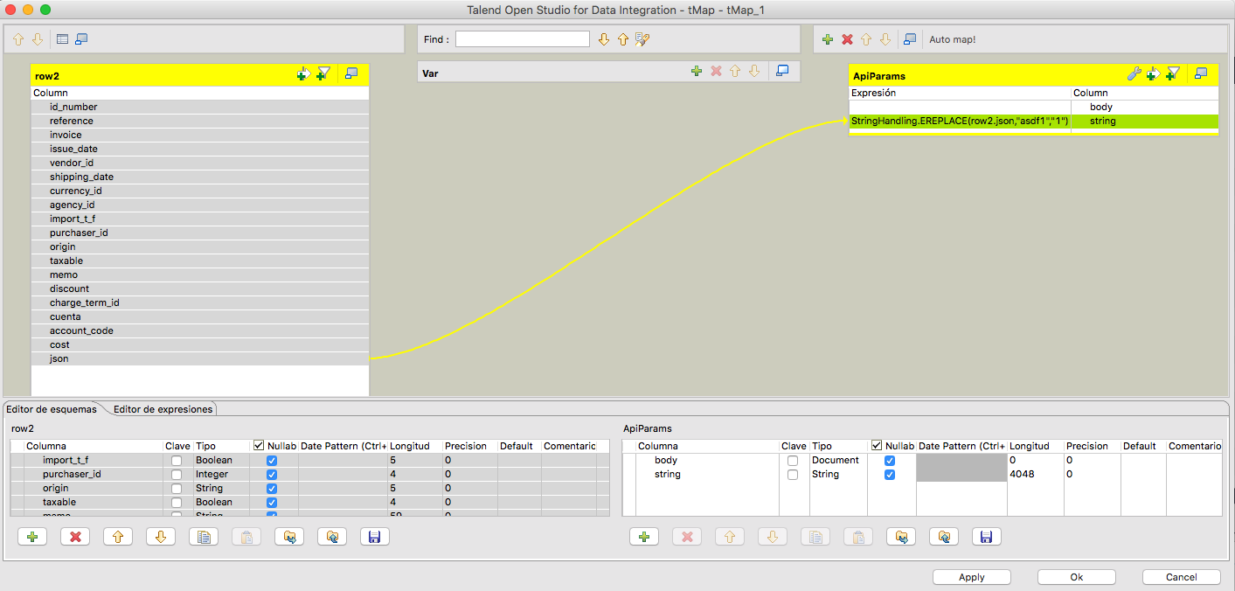This screenshot has height=591, width=1235.
Task: Select the EREPLACE expression cell in ApiParams
Action: pos(961,121)
